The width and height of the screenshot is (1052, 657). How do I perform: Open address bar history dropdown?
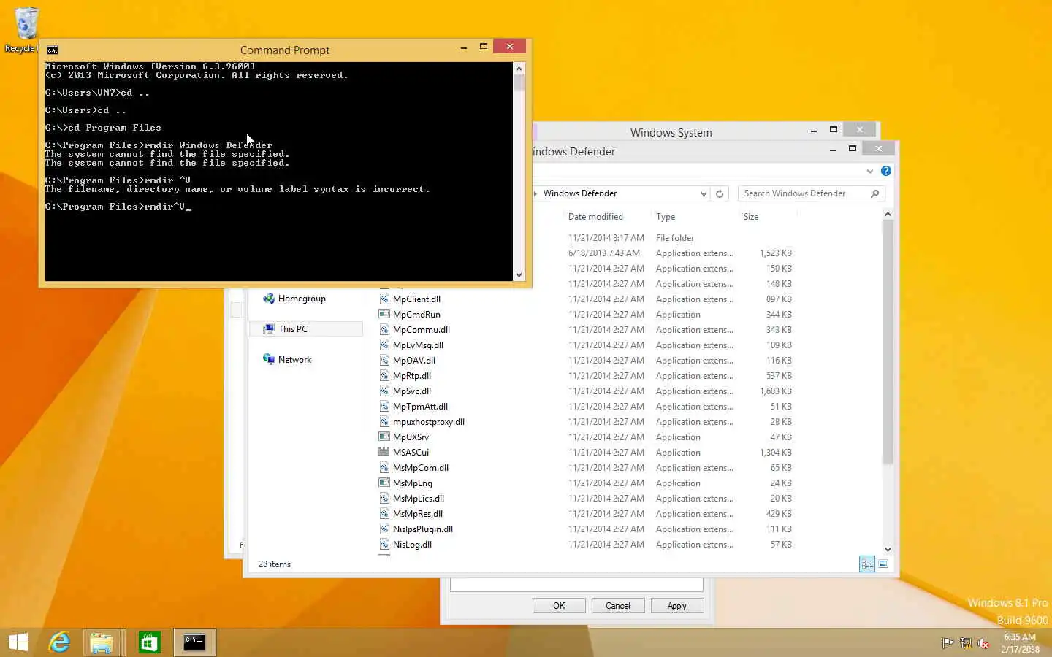tap(704, 193)
